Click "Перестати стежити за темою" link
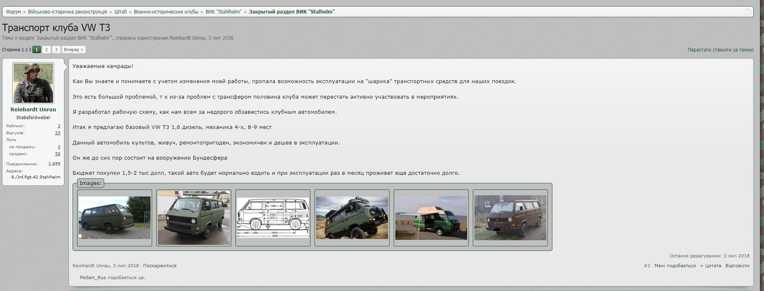Image resolution: width=764 pixels, height=291 pixels. pyautogui.click(x=720, y=50)
